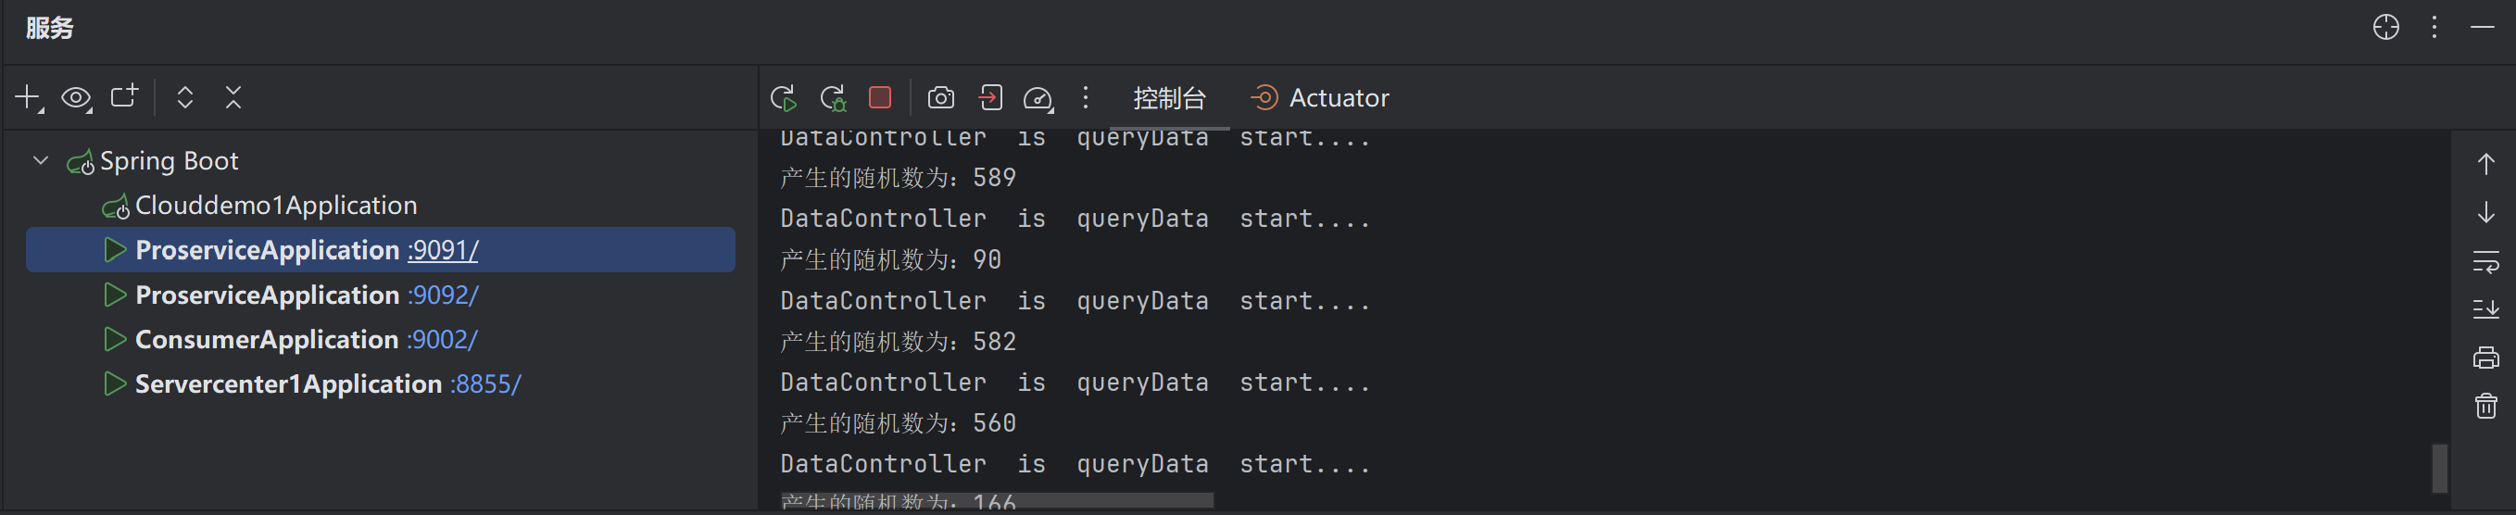Open the View Options eye icon
The image size is (2516, 515).
point(76,98)
